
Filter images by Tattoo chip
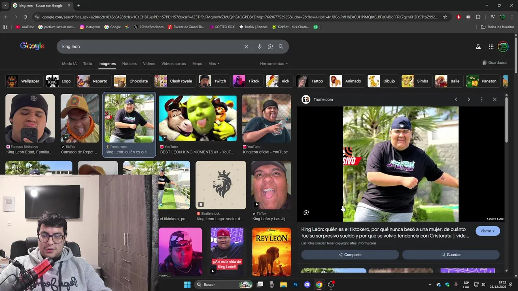pos(311,81)
